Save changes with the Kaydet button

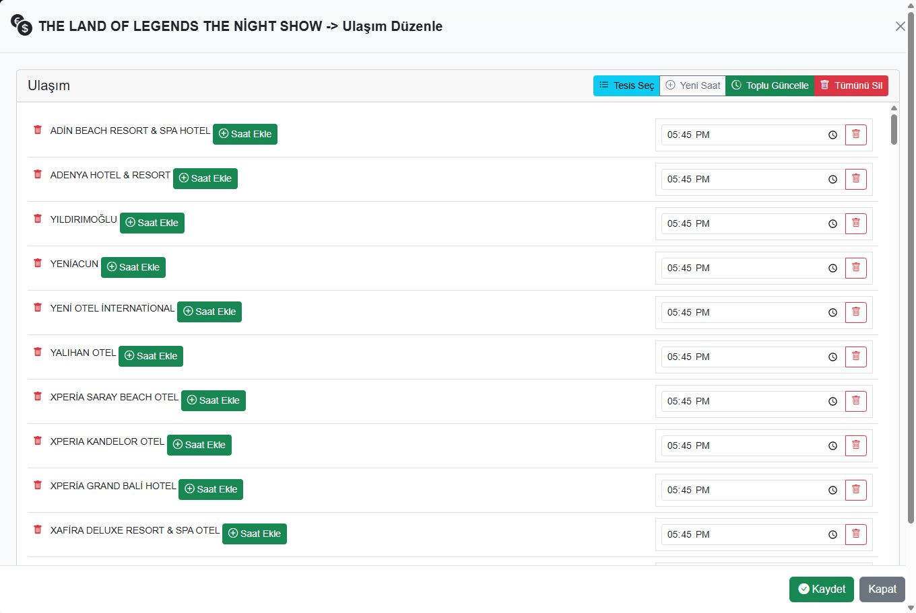[821, 589]
